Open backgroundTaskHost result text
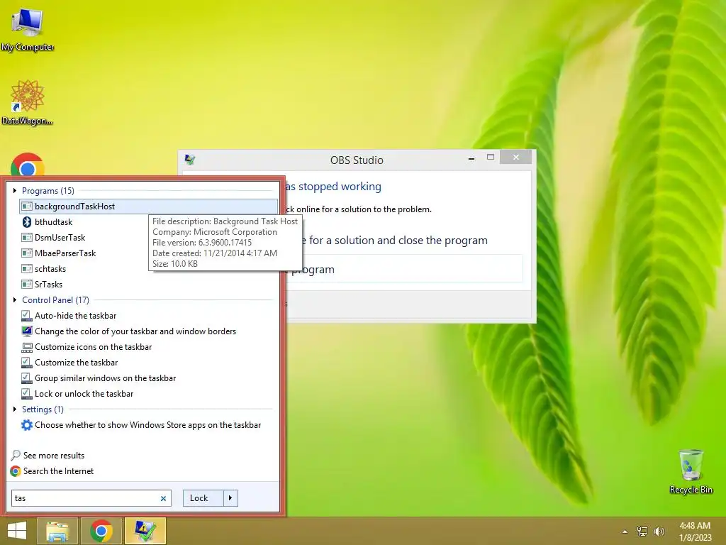726x545 pixels. (74, 207)
